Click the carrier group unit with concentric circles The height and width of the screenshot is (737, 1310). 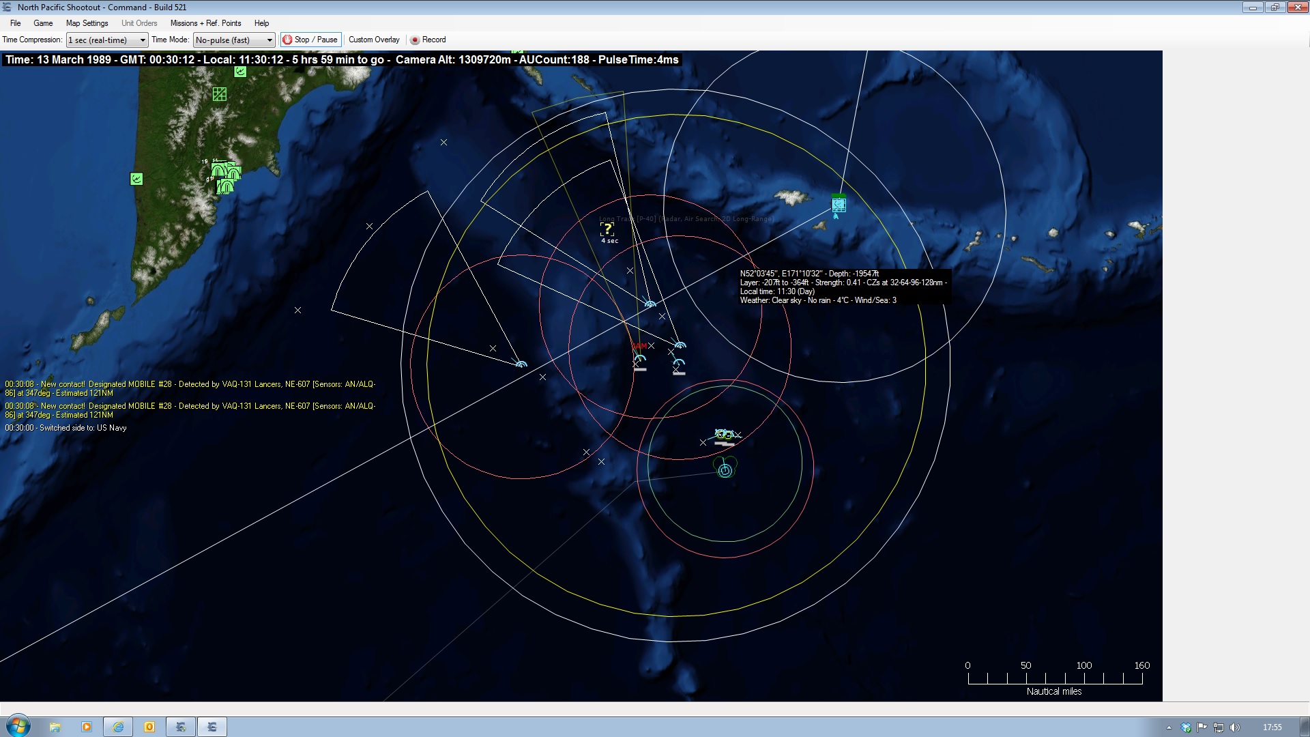(x=725, y=470)
